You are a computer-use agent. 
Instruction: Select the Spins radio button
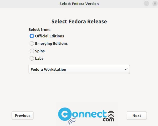click(32, 51)
